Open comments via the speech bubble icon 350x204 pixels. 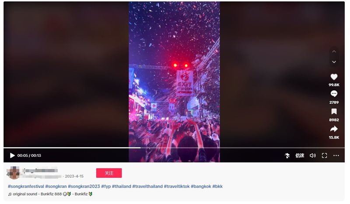(x=334, y=94)
